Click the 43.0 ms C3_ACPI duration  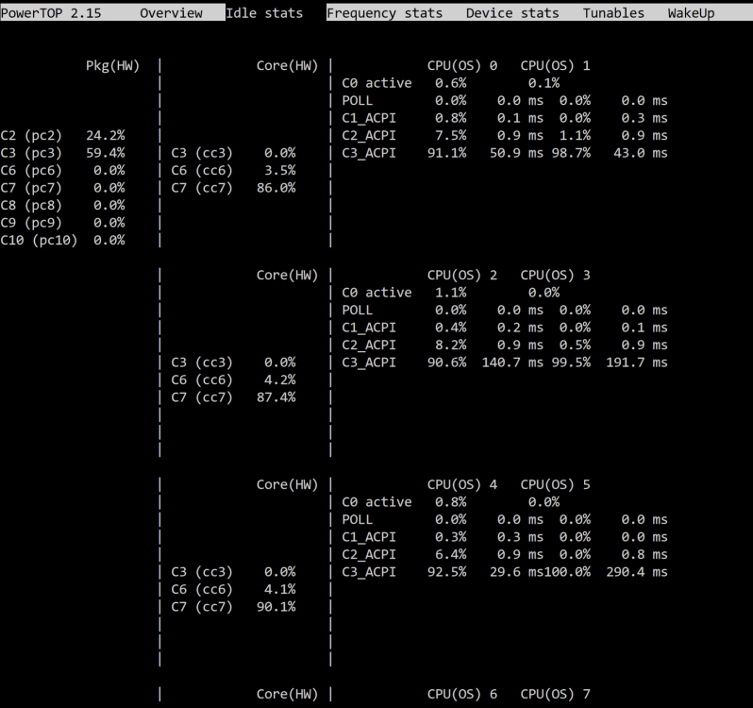pyautogui.click(x=641, y=153)
